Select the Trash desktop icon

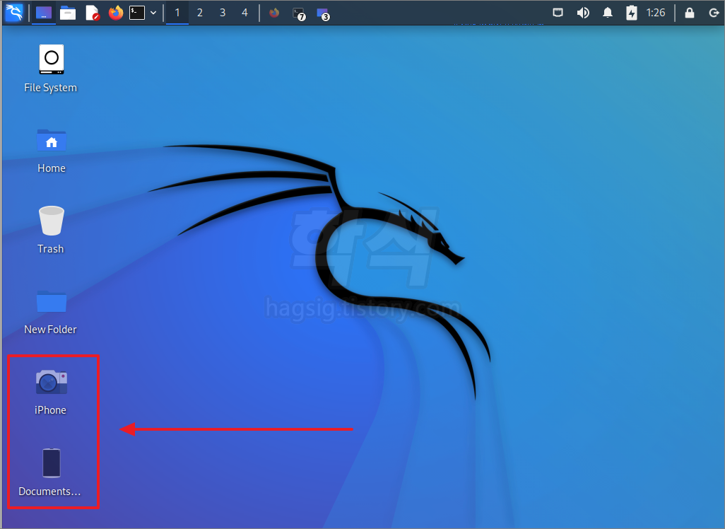pos(52,221)
